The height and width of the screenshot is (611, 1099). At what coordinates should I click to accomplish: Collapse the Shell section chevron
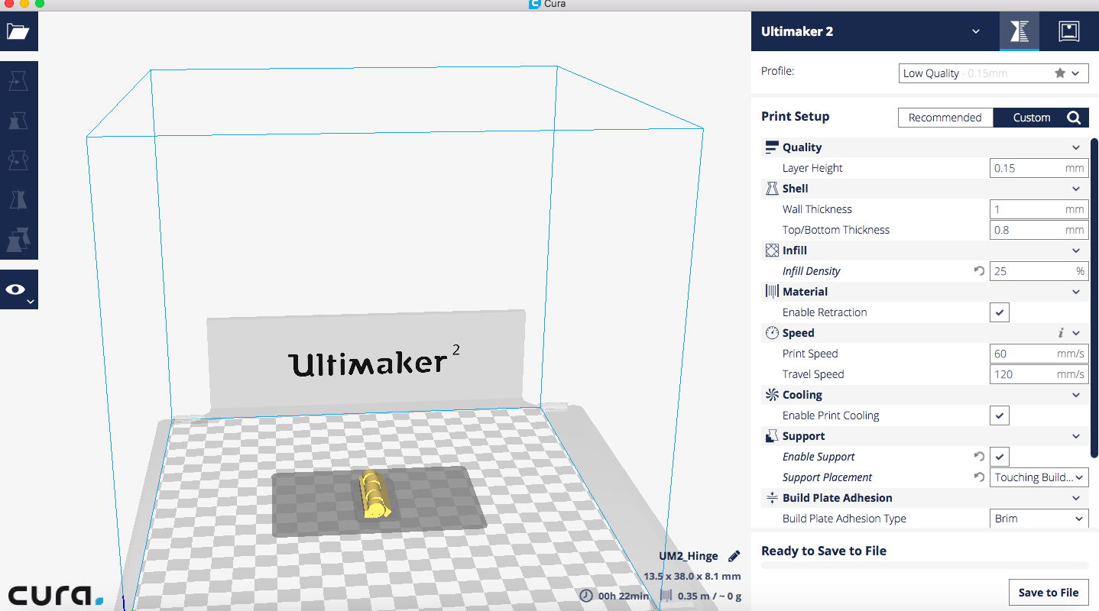1076,189
